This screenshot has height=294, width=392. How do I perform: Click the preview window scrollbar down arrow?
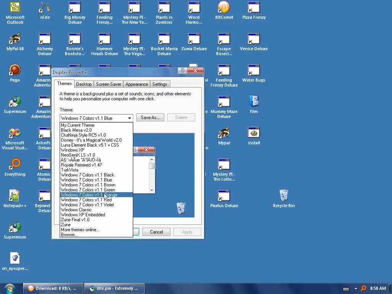pyautogui.click(x=152, y=190)
